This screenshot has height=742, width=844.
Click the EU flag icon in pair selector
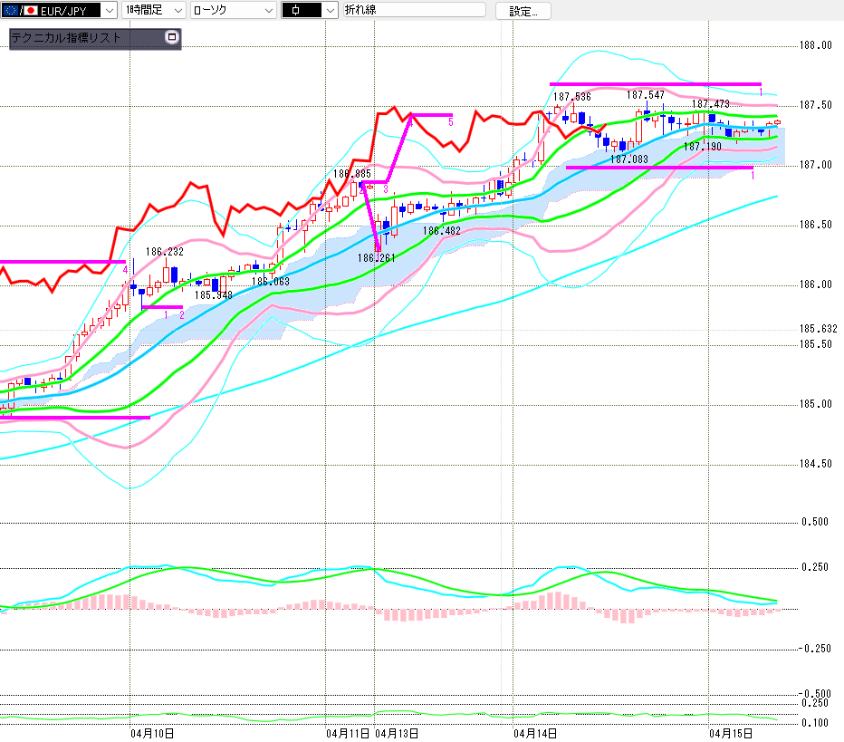pos(11,10)
